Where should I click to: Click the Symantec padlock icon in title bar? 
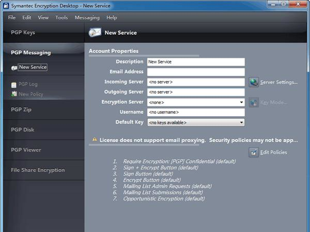tap(6, 5)
